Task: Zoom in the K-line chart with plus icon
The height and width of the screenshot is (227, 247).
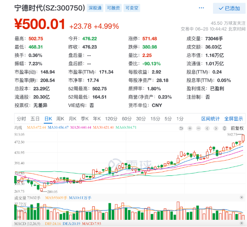Action: tap(190, 128)
